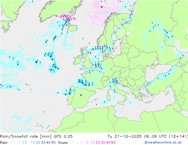This screenshot has height=145, width=188.
Task: Pick the Snow legend 40 value
Action: coord(108,143)
